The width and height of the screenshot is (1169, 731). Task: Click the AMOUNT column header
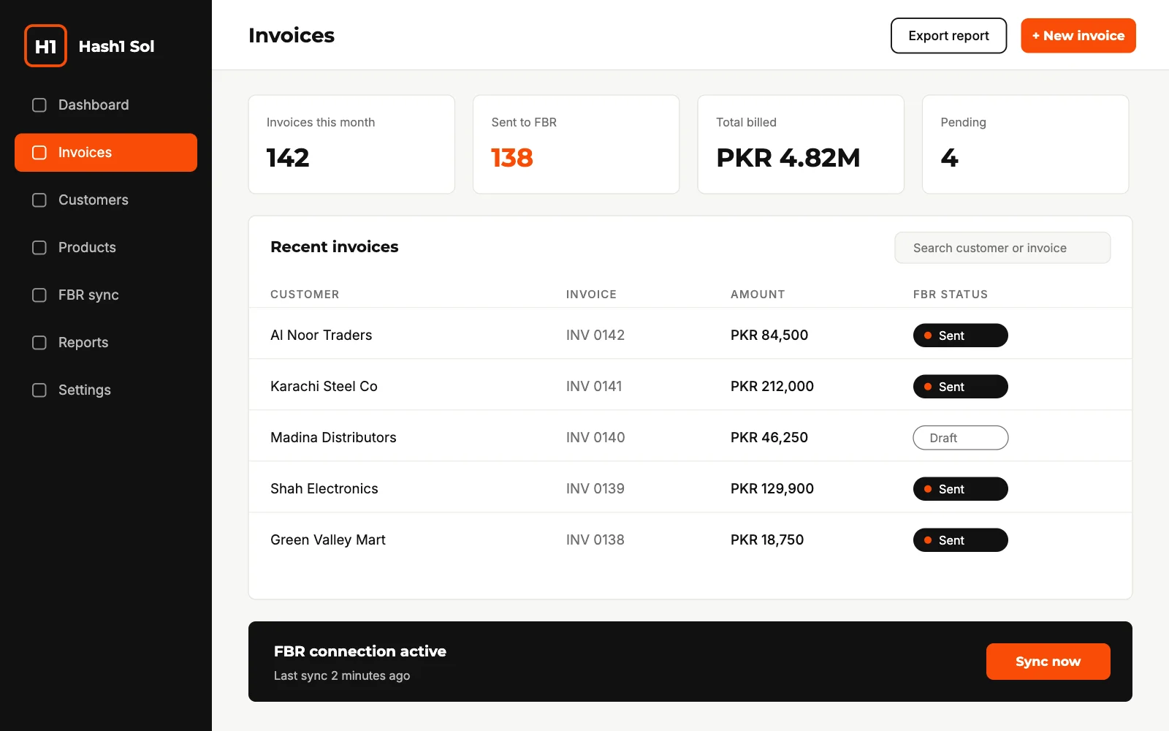coord(758,295)
